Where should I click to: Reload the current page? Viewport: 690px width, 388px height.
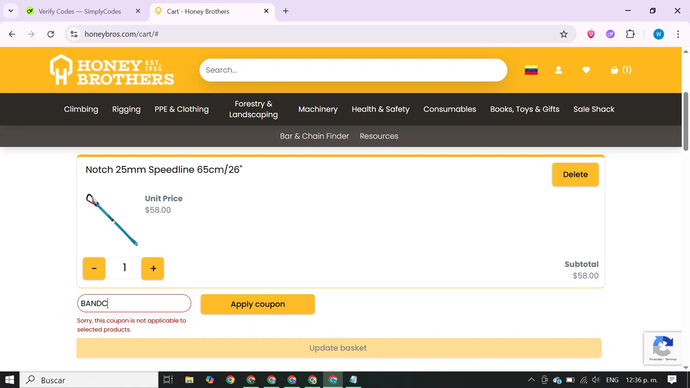[x=51, y=34]
